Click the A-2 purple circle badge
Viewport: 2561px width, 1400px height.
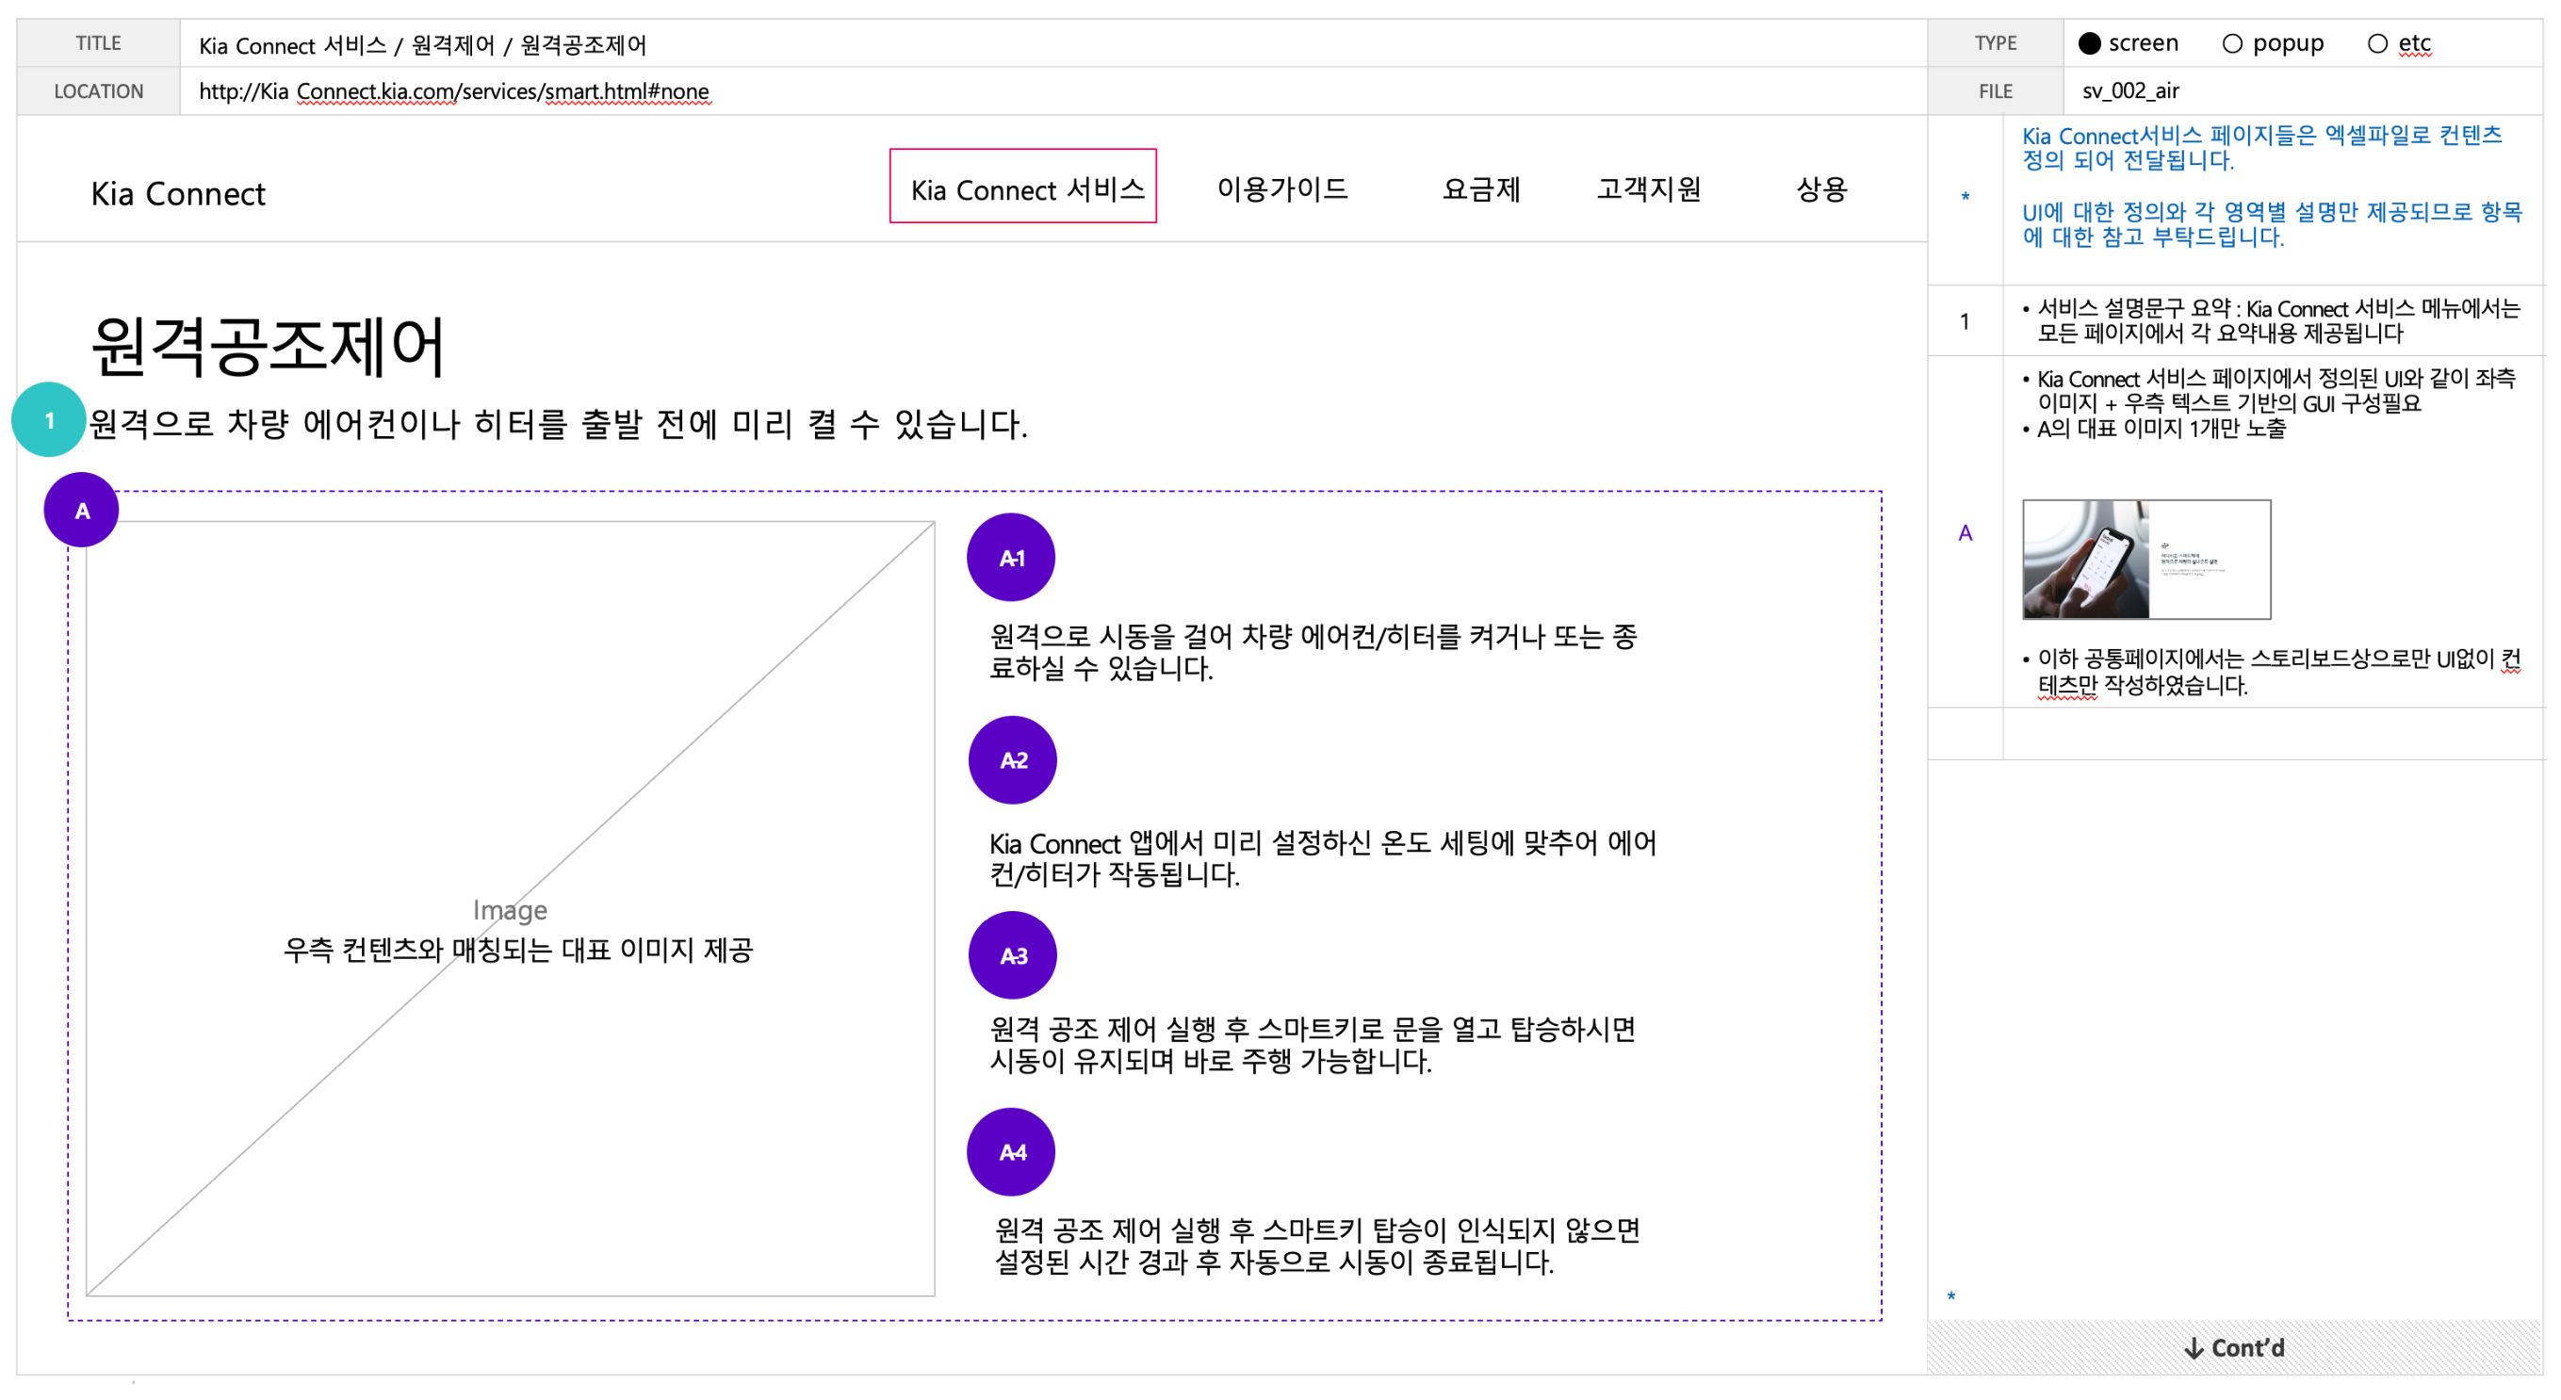pyautogui.click(x=1012, y=760)
